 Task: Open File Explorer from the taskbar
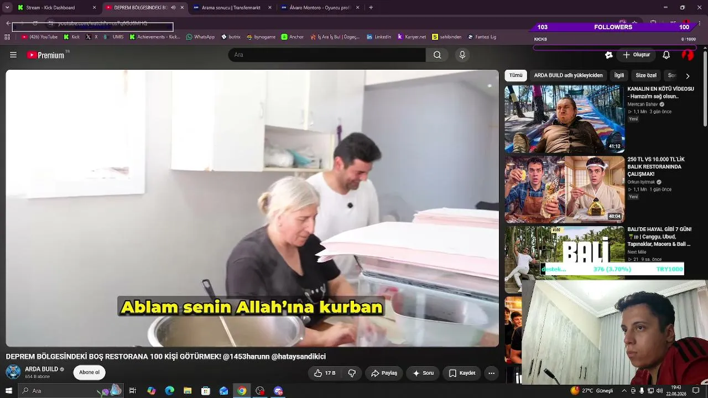point(188,391)
